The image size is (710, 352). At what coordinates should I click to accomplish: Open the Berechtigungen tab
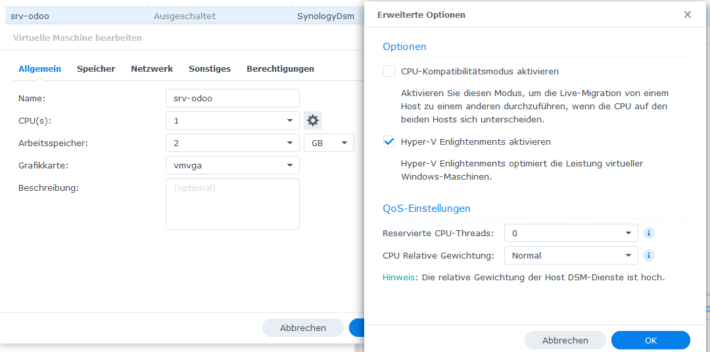(x=280, y=69)
